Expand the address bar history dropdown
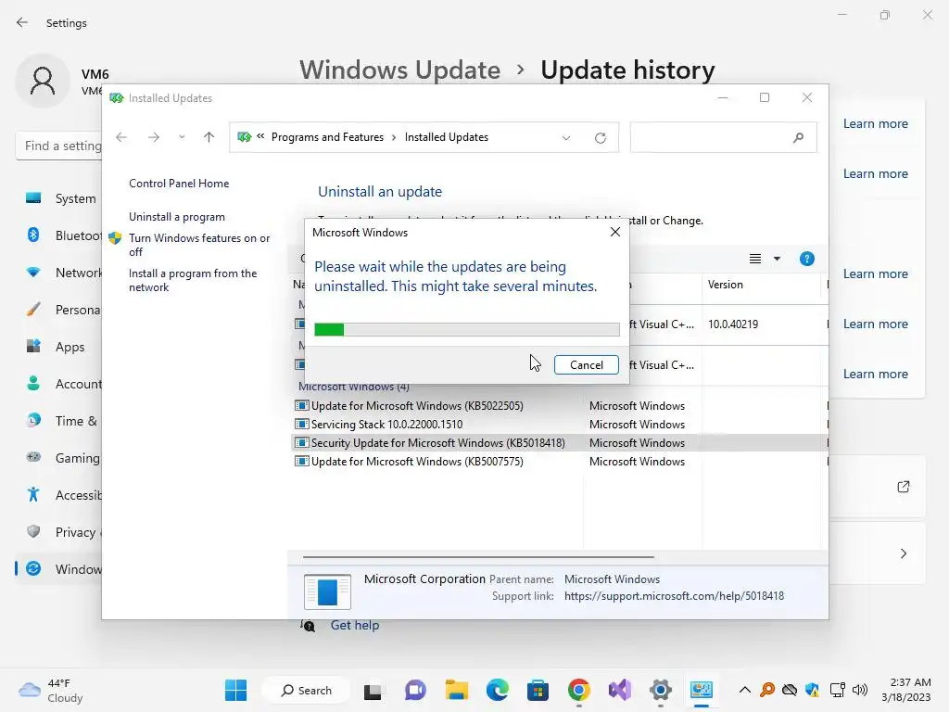This screenshot has height=712, width=949. tap(566, 138)
